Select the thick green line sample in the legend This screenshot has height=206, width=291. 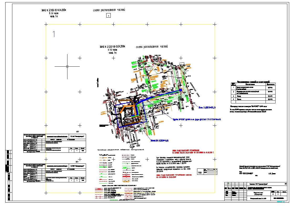[x=103, y=167]
